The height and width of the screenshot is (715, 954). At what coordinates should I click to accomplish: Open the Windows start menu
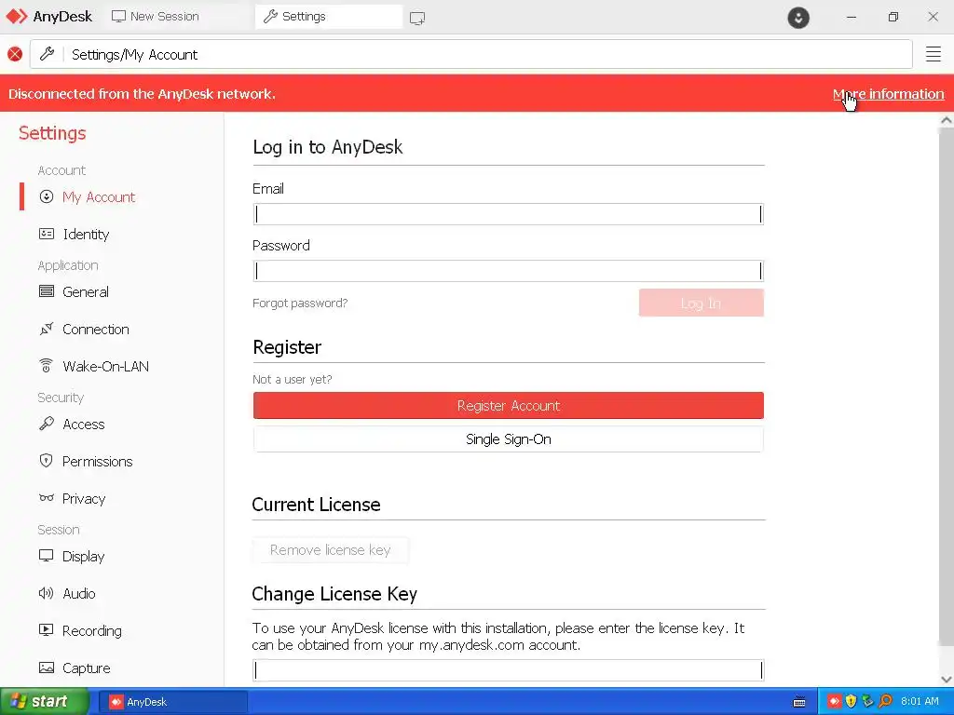pos(44,701)
